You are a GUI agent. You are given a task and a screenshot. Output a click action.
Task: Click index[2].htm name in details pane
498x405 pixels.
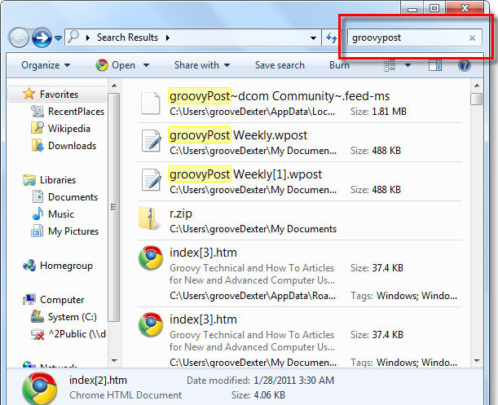tap(98, 381)
